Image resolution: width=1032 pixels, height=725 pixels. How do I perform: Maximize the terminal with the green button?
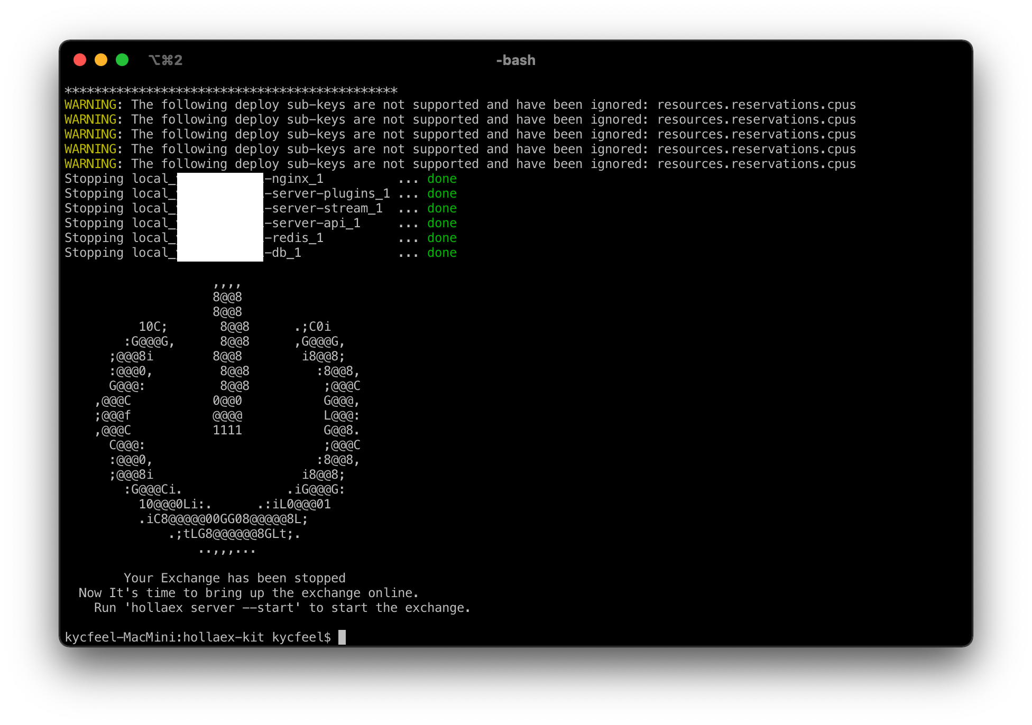(122, 60)
